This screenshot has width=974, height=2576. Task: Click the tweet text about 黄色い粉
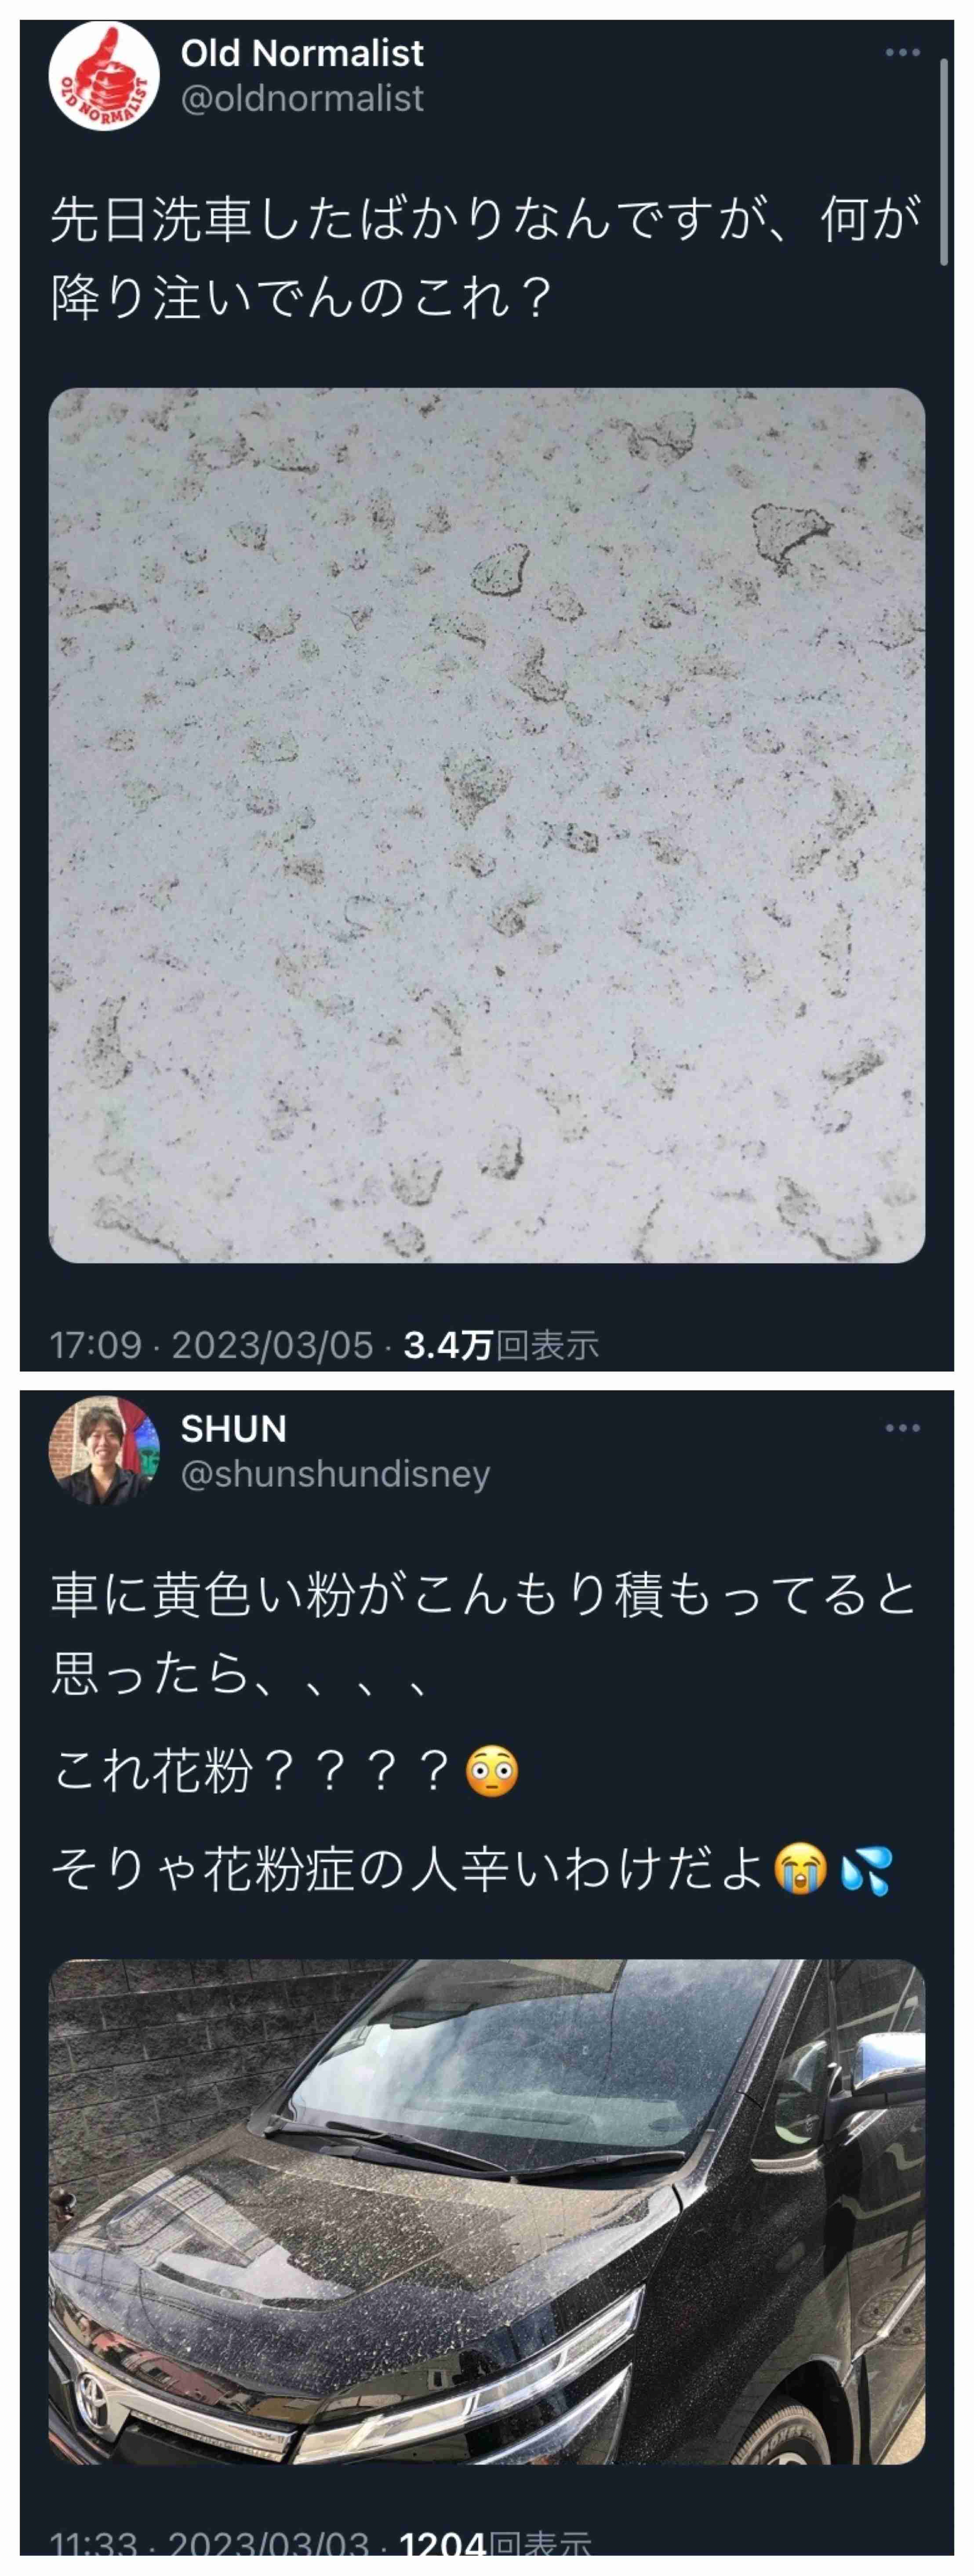tap(483, 1633)
